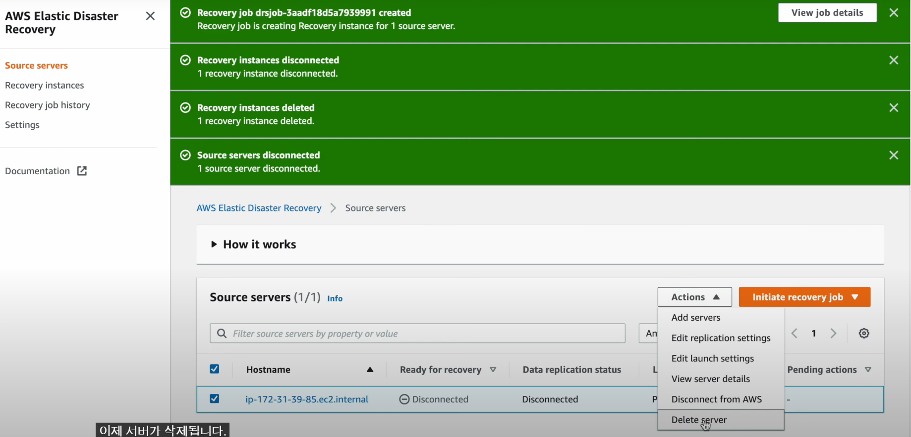Click the Hostname column header
The height and width of the screenshot is (437, 911).
(x=268, y=370)
